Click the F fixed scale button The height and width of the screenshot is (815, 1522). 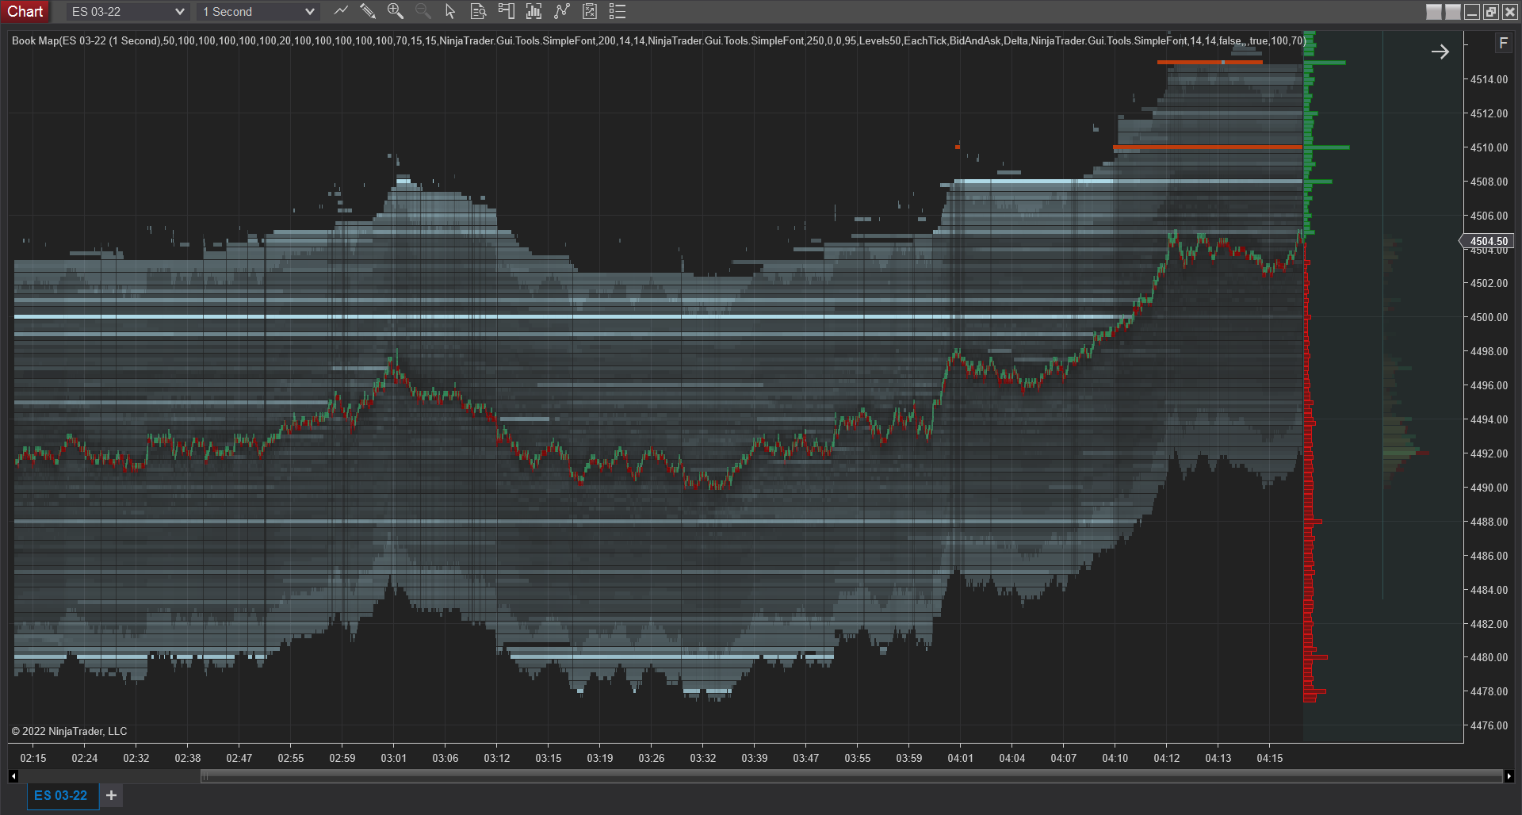(1503, 43)
